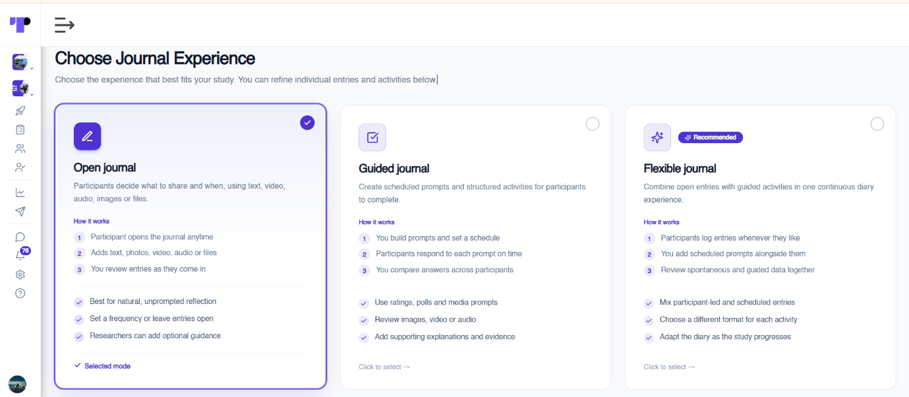909x397 pixels.
Task: Click the user avatar at sidebar bottom
Action: pyautogui.click(x=17, y=384)
